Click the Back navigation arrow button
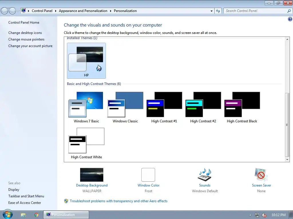The height and width of the screenshot is (219, 293). 4,11
